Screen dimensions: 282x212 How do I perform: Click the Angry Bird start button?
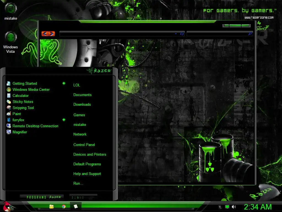(x=8, y=206)
